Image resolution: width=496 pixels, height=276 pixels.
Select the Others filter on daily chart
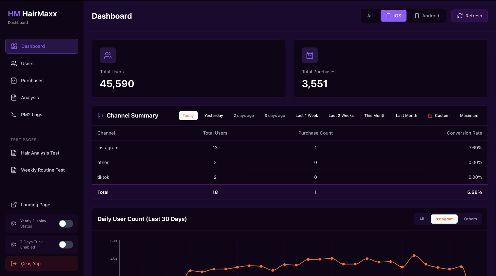pos(470,219)
